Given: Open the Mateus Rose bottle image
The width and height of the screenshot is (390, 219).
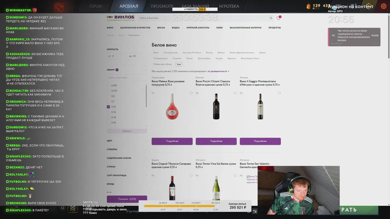Looking at the screenshot, I should 172,106.
